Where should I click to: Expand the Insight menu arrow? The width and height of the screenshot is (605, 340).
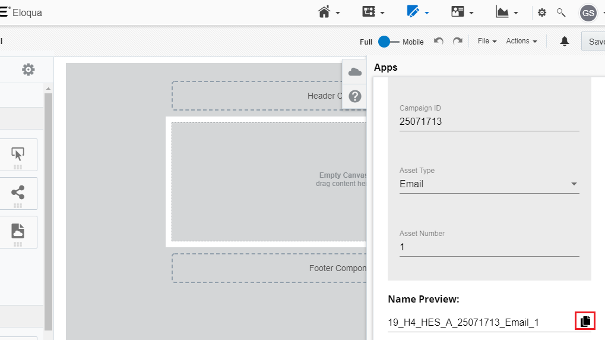point(516,13)
